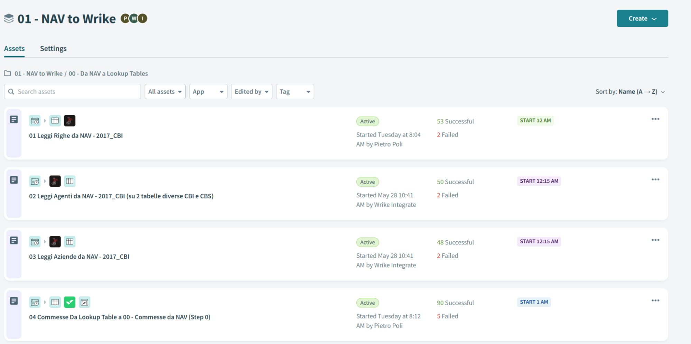Click the START 12:15 AM tag on 02 Leggi Agenti

[x=539, y=181]
